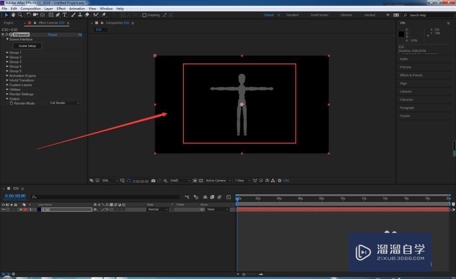Enable the Snapping checkbox

pyautogui.click(x=145, y=15)
